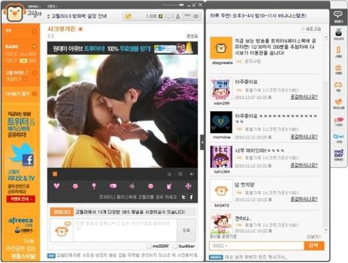Click robin299's avatar thumbnail

coord(221,89)
